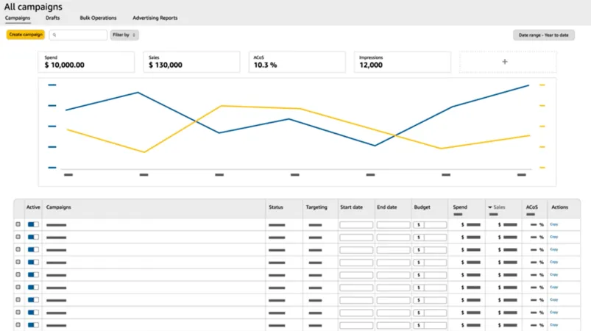The image size is (591, 331).
Task: Sort table by Sales column header
Action: coord(499,207)
